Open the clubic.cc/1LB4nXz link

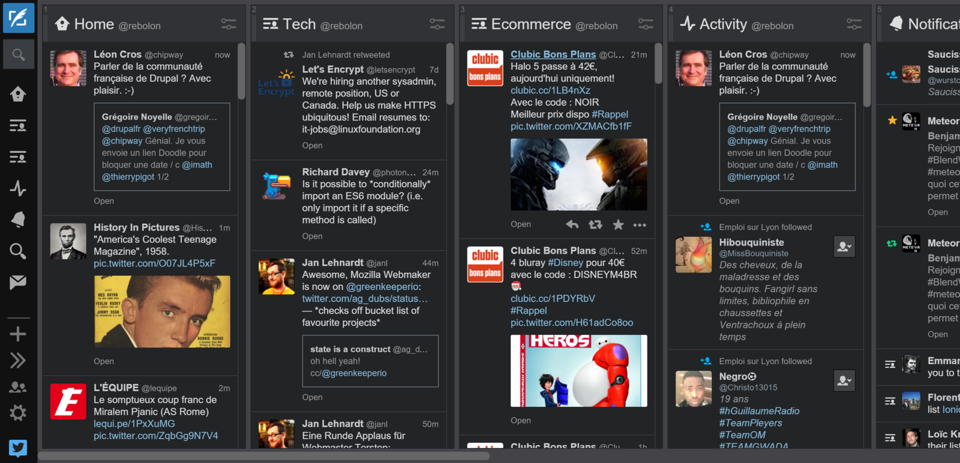[x=550, y=90]
